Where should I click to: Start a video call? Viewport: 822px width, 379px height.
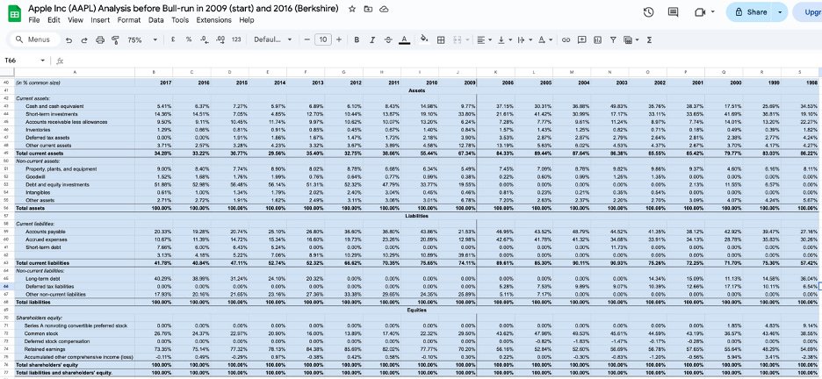(700, 12)
